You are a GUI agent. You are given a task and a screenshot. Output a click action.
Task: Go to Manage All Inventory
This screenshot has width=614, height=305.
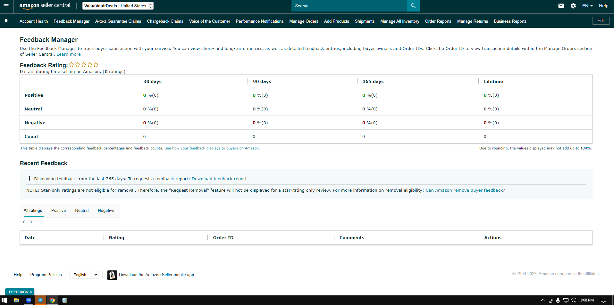[x=400, y=21]
